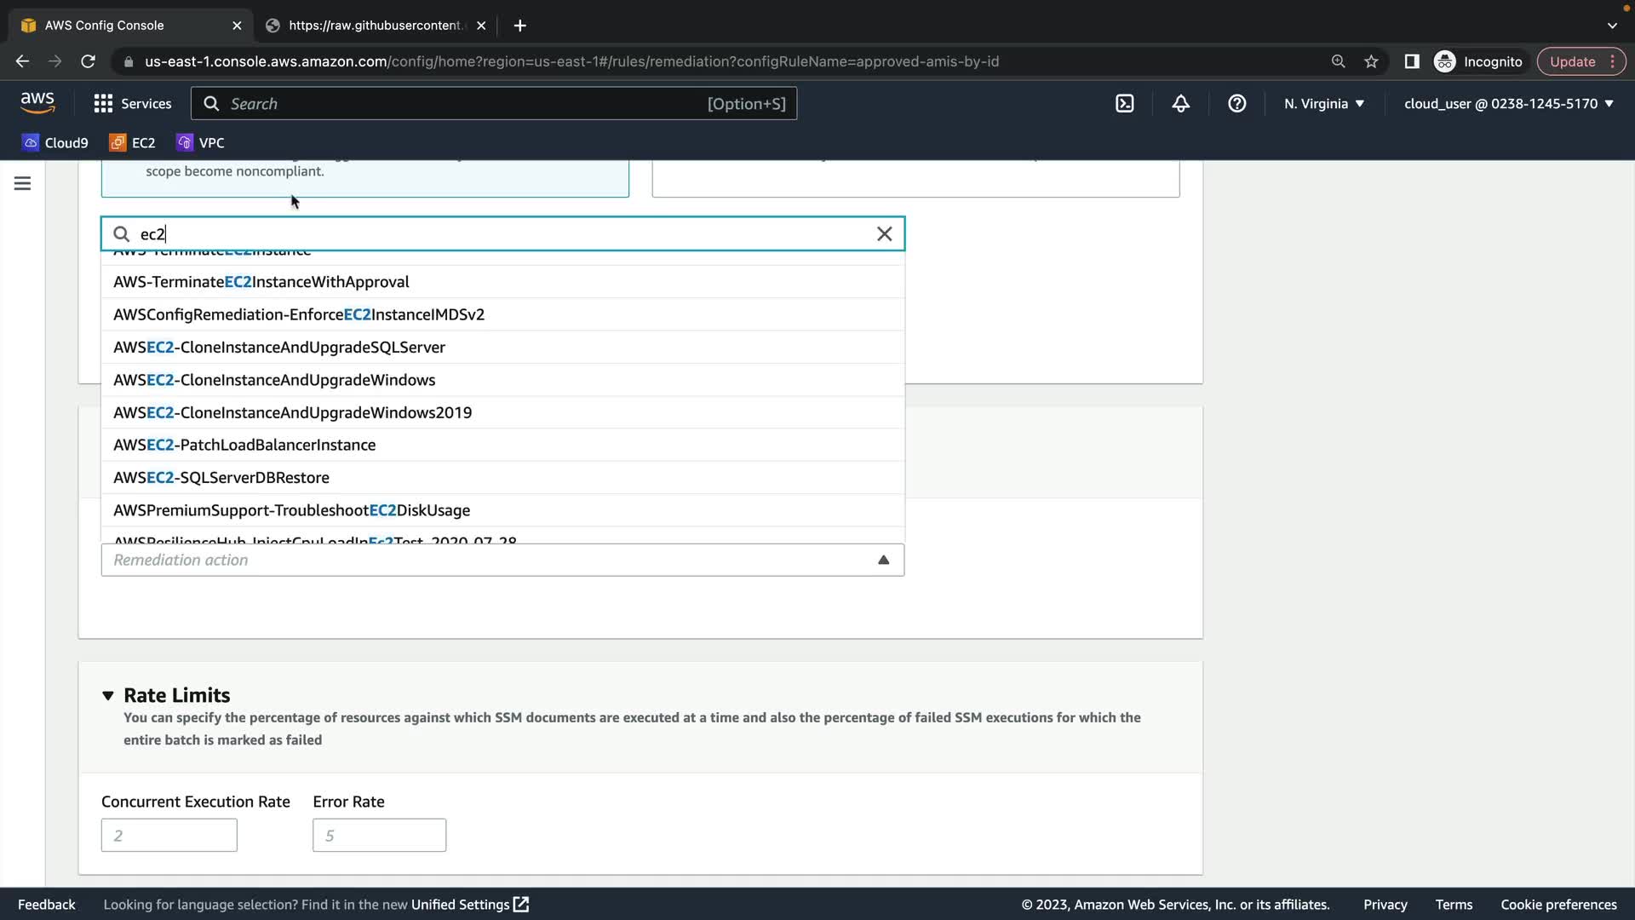Open the VPC favorite shortcut
This screenshot has height=920, width=1635.
pyautogui.click(x=201, y=143)
